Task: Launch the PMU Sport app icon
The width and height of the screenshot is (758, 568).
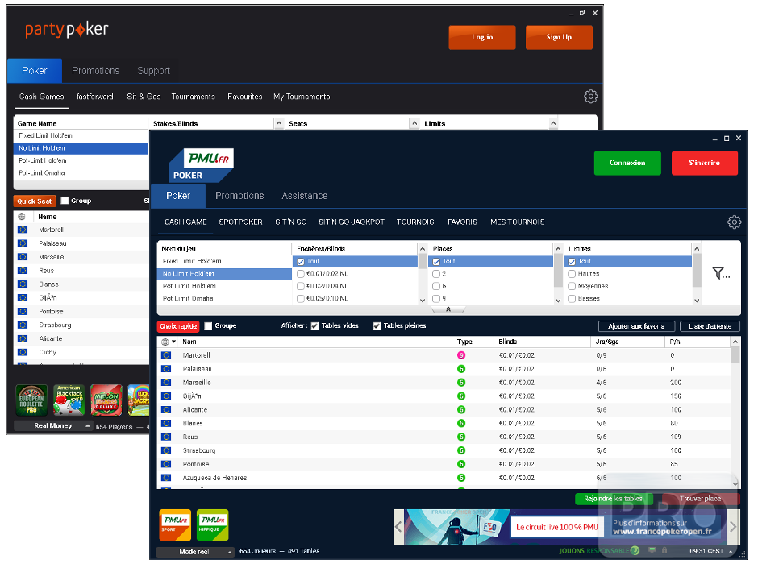Action: click(175, 525)
